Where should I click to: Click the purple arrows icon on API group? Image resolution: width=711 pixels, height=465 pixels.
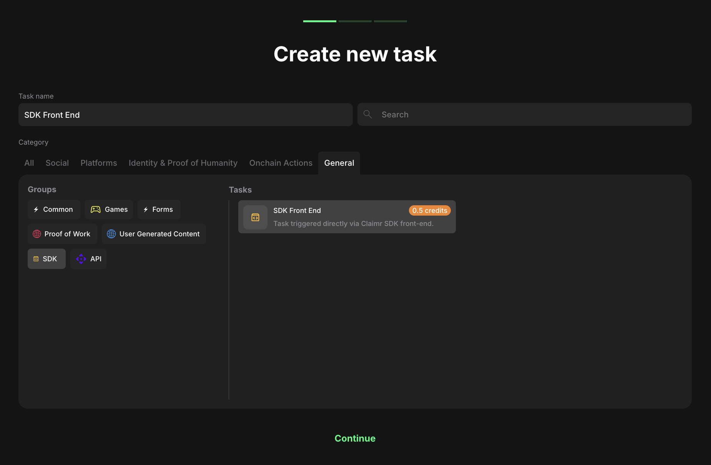pos(81,259)
